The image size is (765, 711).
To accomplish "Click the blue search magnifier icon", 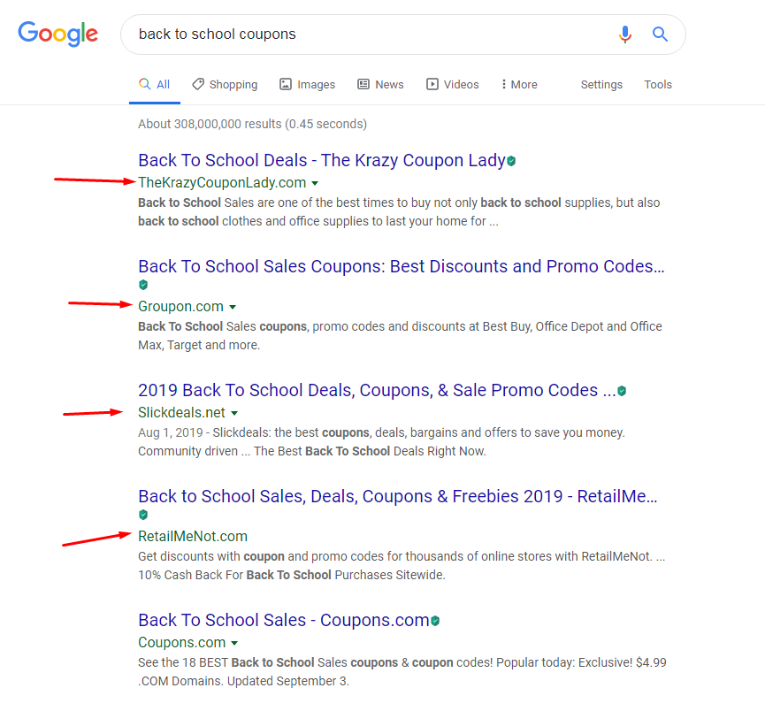I will [x=660, y=34].
